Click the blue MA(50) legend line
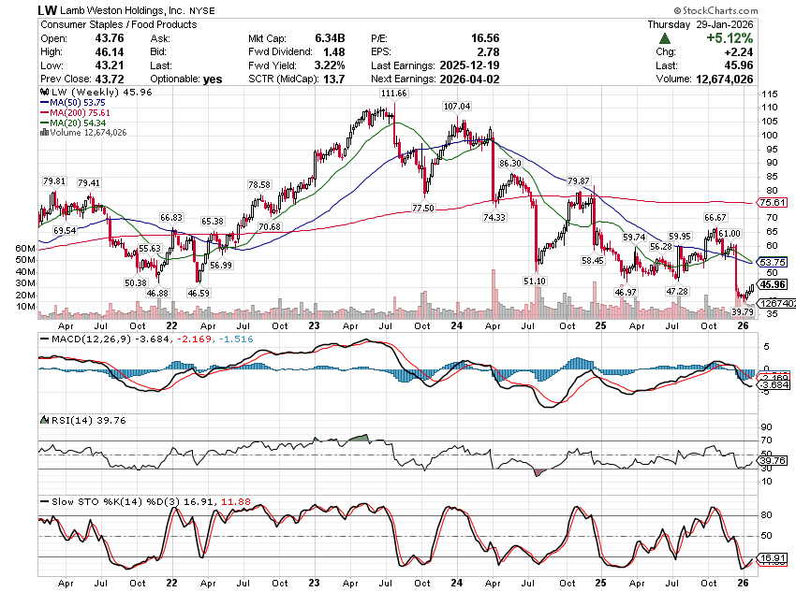Screen dimensions: 796x592 click(x=44, y=104)
